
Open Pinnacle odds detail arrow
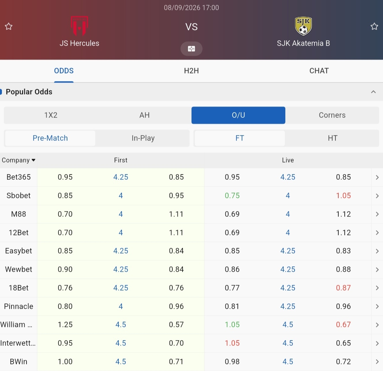(x=377, y=307)
